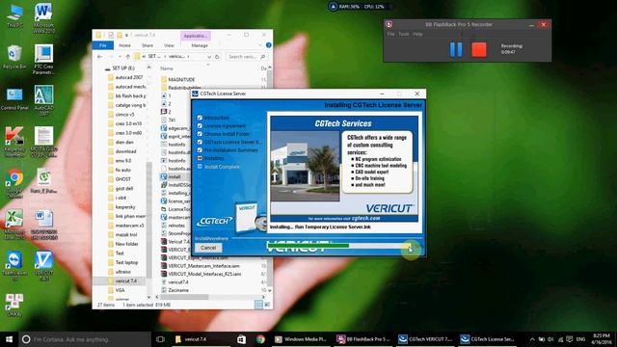The width and height of the screenshot is (617, 347).
Task: Go back in File Explorer navigation
Action: (x=100, y=57)
